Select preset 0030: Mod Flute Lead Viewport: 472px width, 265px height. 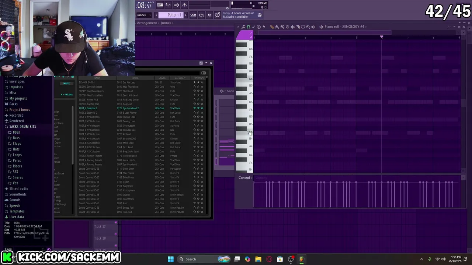tap(126, 87)
